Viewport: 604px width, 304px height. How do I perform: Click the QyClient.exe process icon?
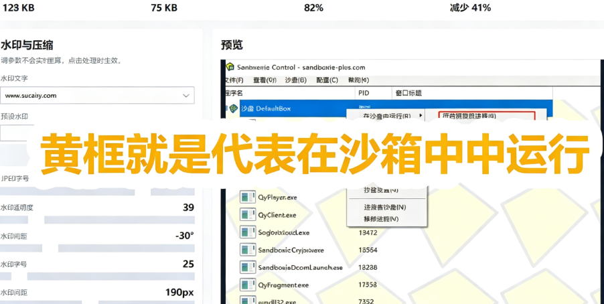coord(247,215)
